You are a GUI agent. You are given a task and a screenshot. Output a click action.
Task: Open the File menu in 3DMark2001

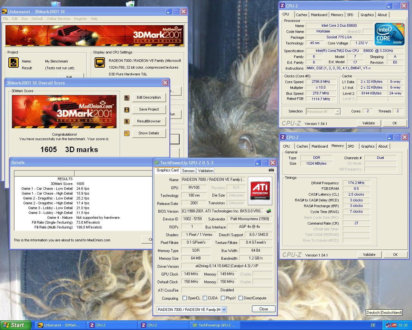5,19
